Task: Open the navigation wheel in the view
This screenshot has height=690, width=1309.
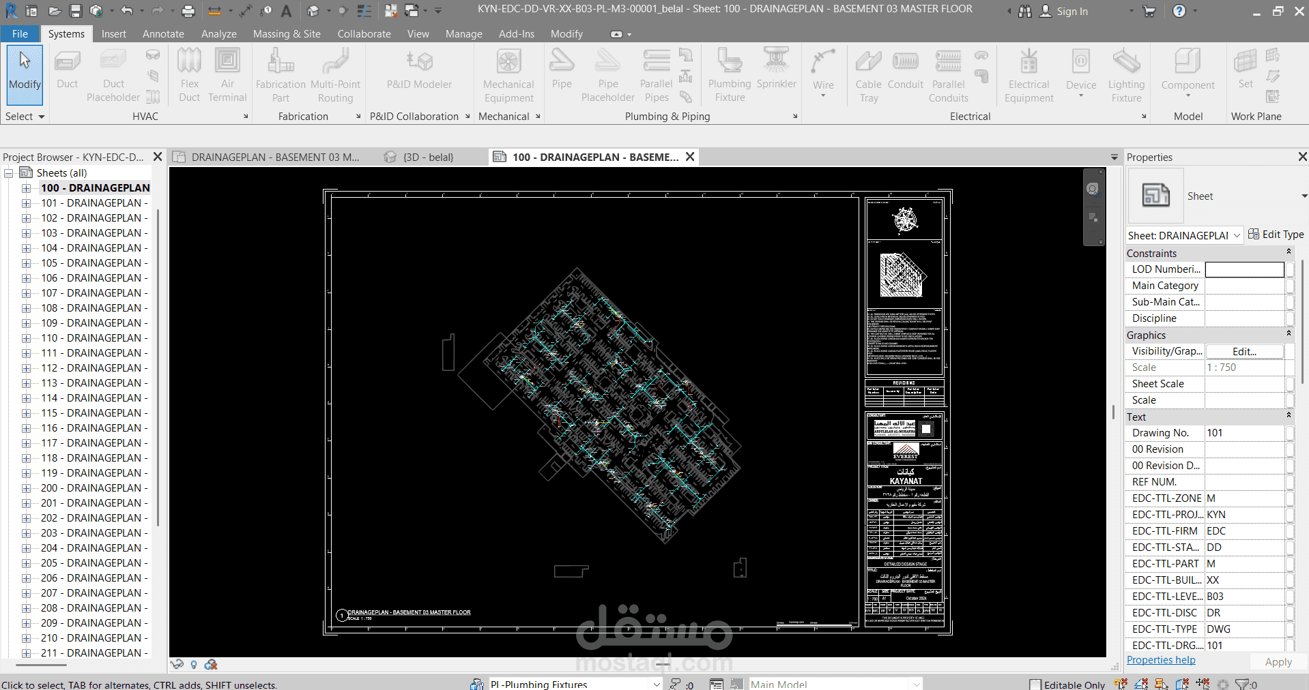Action: click(1093, 189)
